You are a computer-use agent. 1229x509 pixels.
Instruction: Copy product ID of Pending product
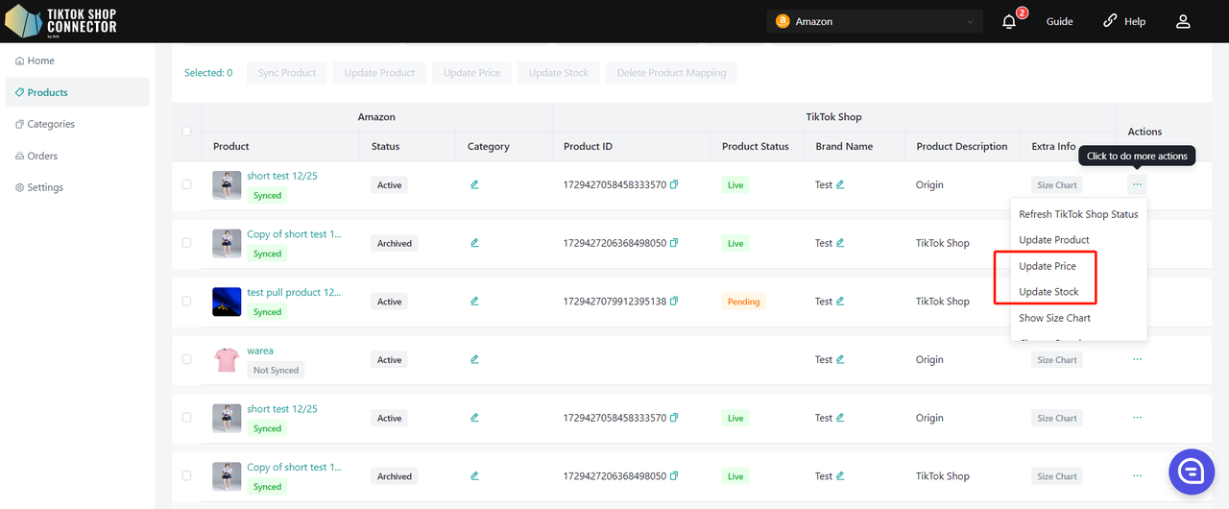[674, 302]
